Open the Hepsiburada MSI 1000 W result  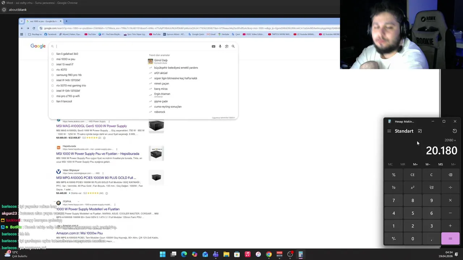tap(98, 154)
